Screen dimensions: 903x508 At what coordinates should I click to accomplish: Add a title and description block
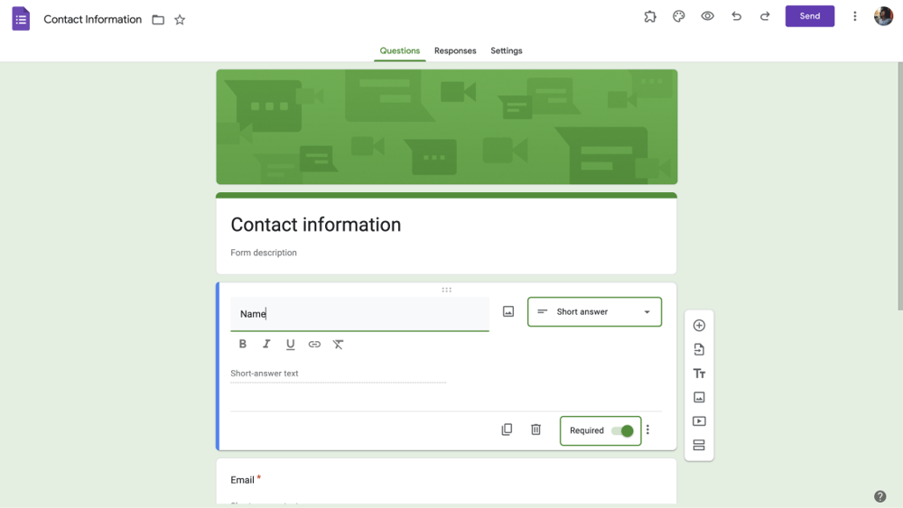(x=699, y=374)
